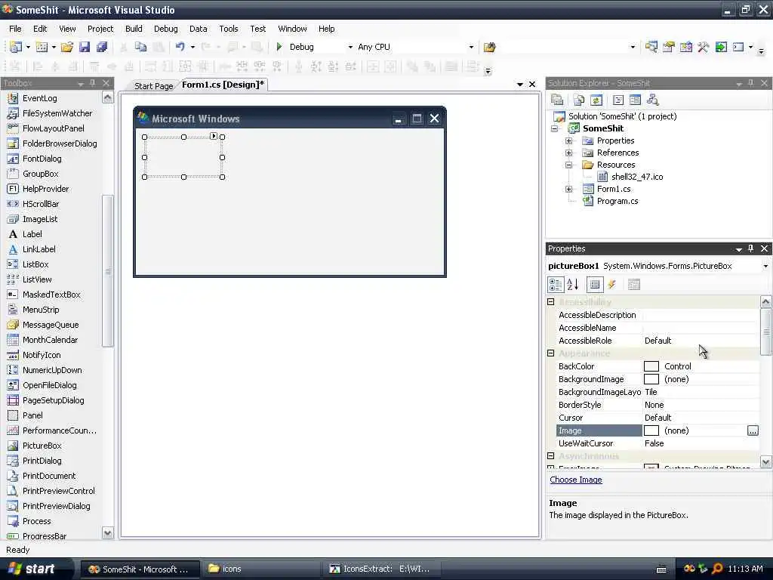Show Events lightning bolt in Properties panel
Image resolution: width=773 pixels, height=580 pixels.
611,285
